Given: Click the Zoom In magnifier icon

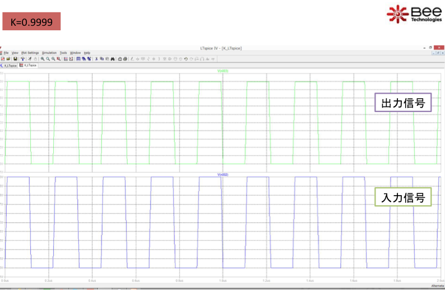Looking at the screenshot, I should [42, 58].
